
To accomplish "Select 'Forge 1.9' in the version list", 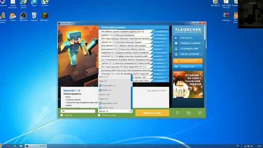I will pos(114,81).
